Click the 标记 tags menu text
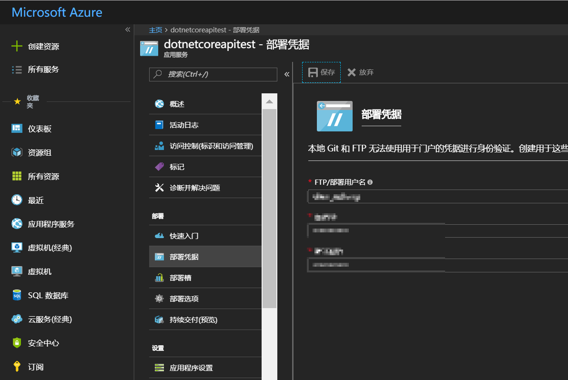 click(x=177, y=167)
